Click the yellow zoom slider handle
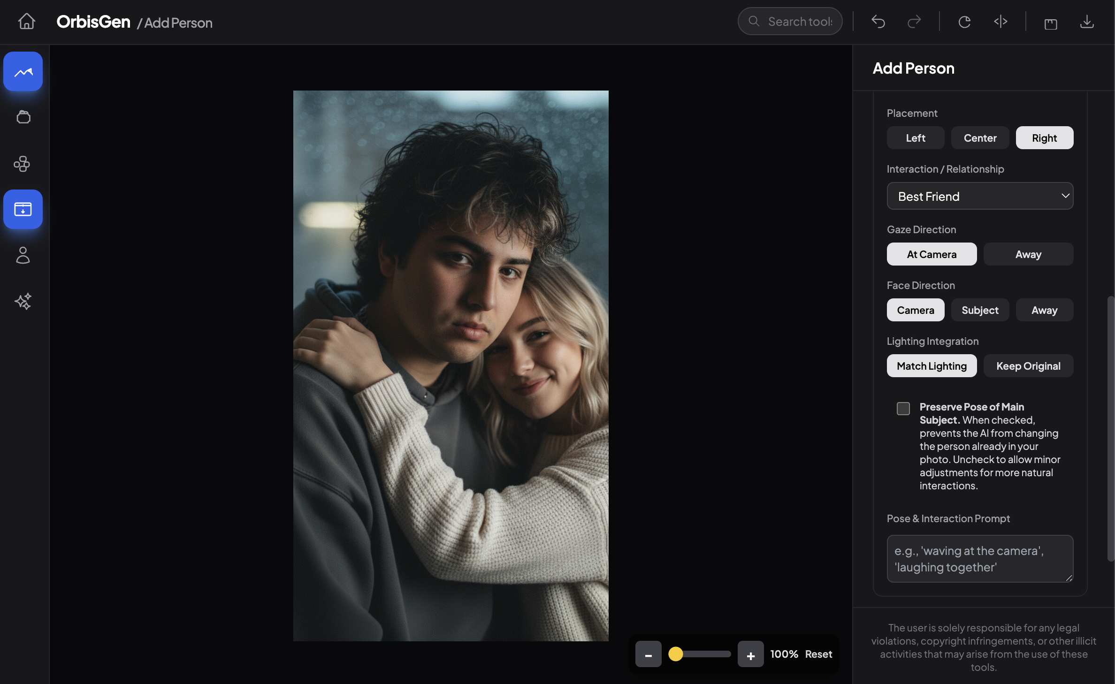1115x684 pixels. pyautogui.click(x=675, y=654)
